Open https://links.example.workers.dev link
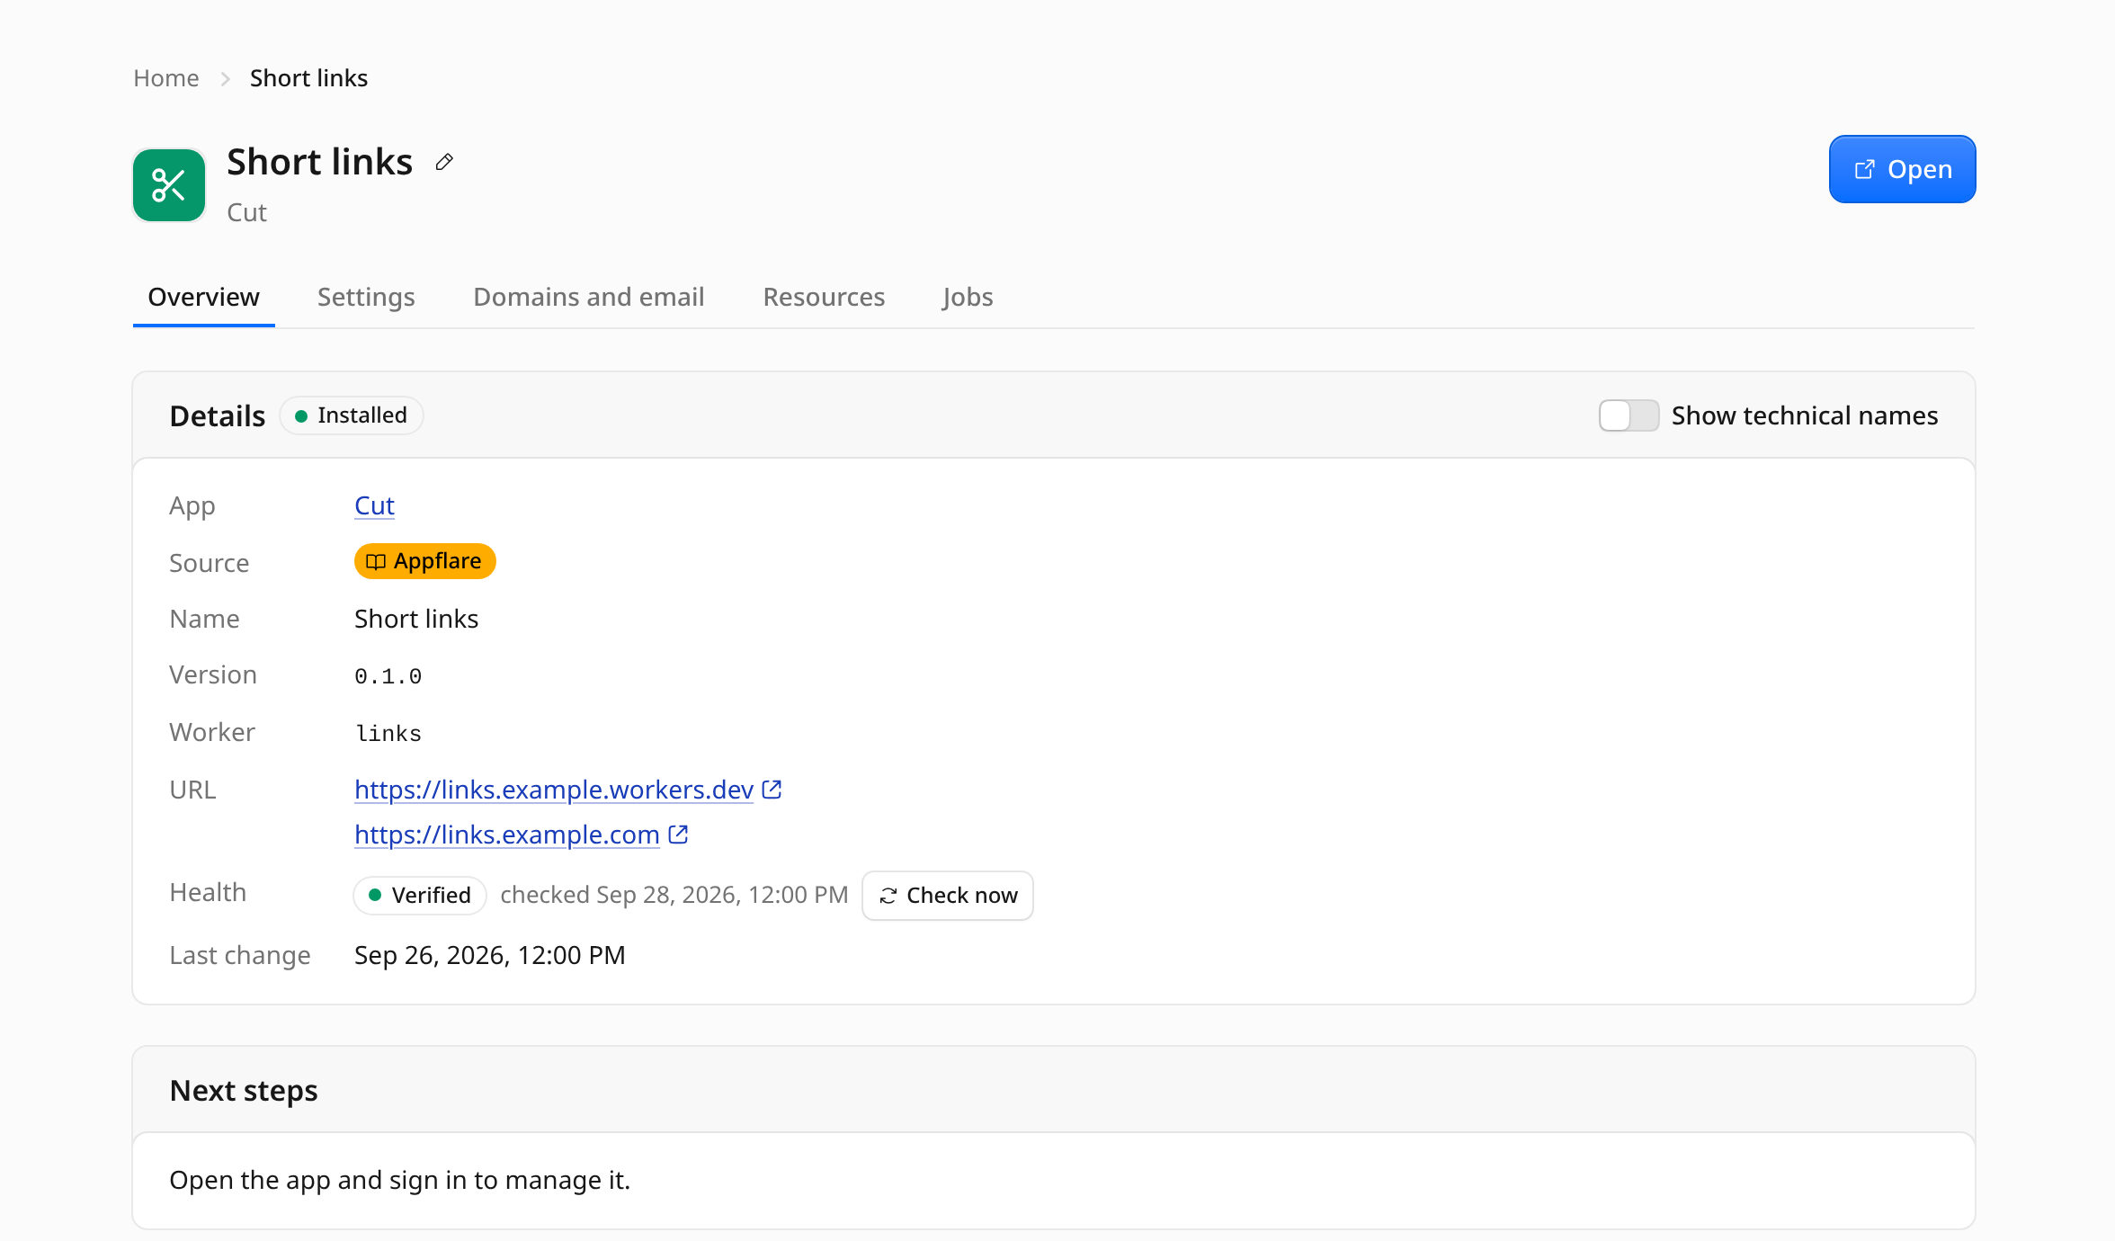Image resolution: width=2115 pixels, height=1241 pixels. click(x=554, y=790)
